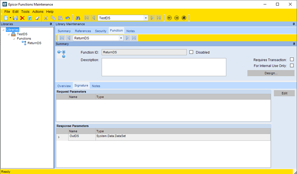Click the Edit parameters button

[285, 93]
